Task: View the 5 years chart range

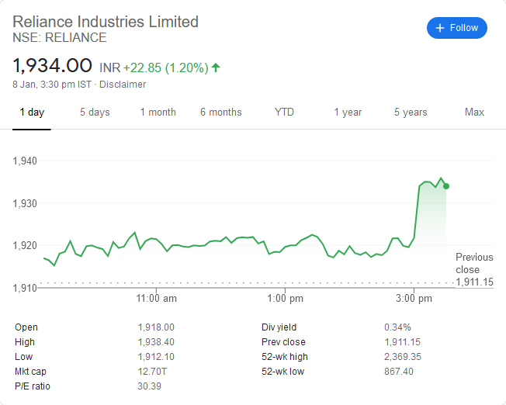Action: [411, 112]
